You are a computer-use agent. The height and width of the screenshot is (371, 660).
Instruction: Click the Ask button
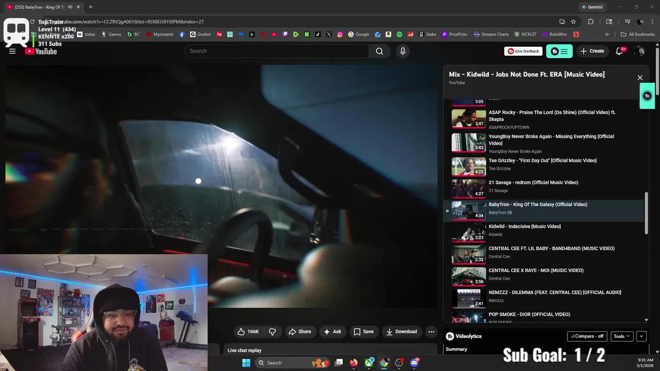pos(332,331)
